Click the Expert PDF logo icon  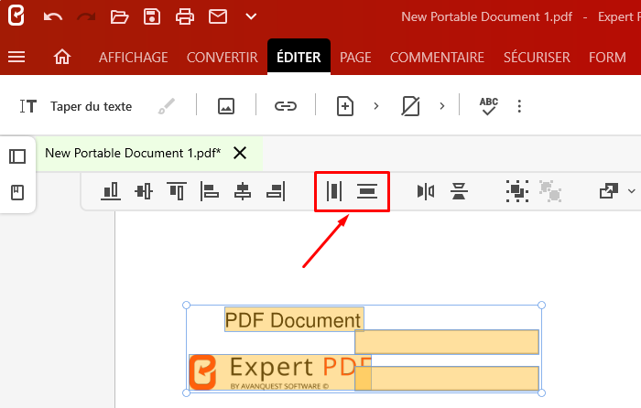pos(16,16)
